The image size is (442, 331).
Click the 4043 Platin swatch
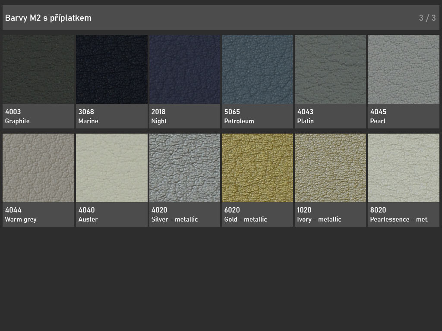click(x=330, y=69)
